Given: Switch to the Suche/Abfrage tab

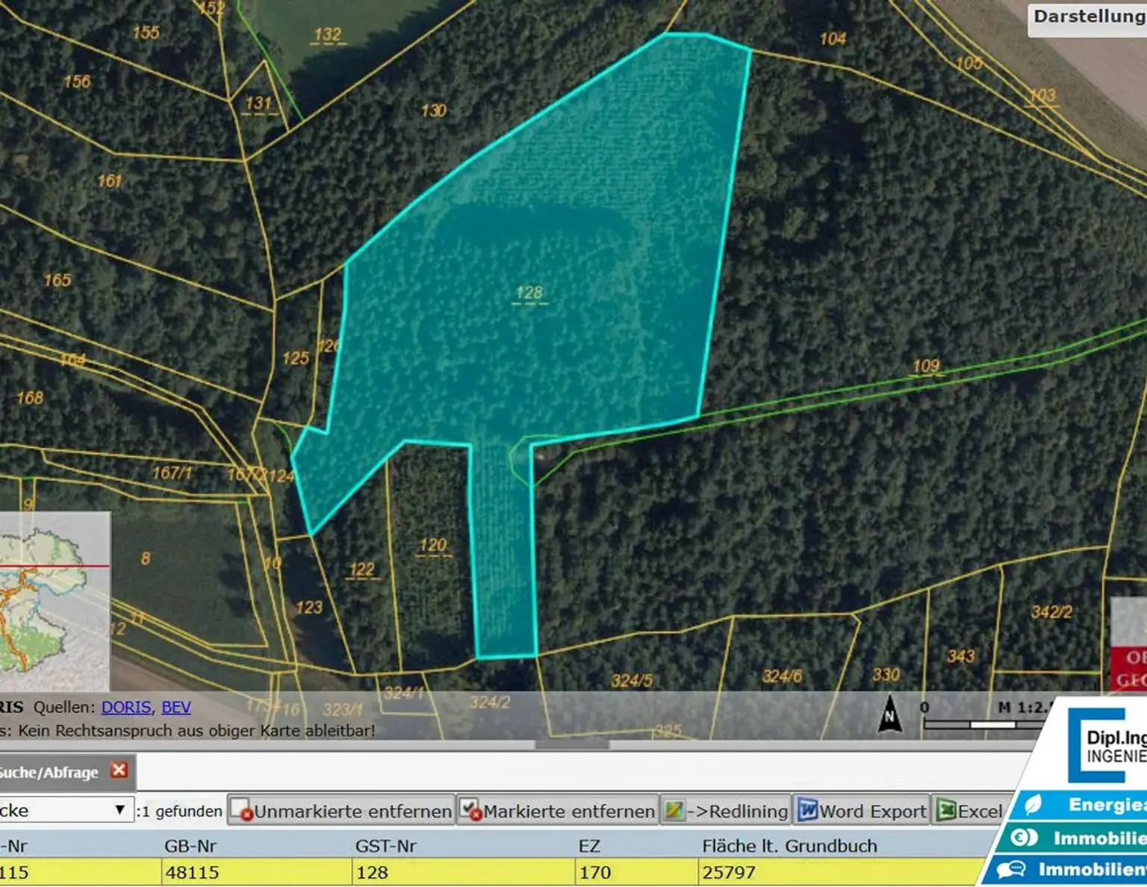Looking at the screenshot, I should [49, 772].
